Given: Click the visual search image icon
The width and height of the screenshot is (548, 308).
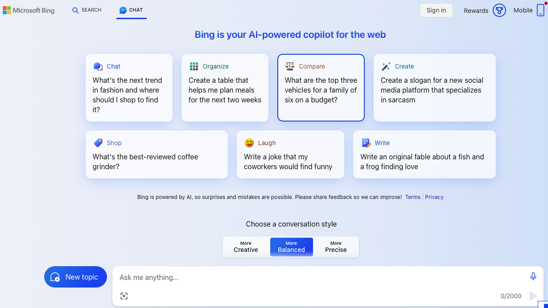Looking at the screenshot, I should 124,296.
